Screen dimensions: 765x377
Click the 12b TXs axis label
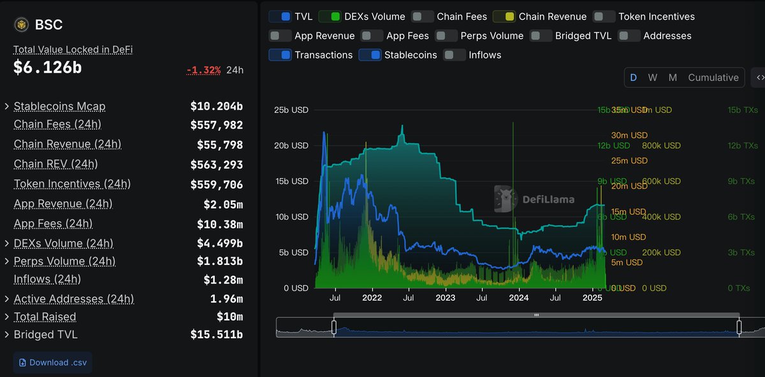743,146
